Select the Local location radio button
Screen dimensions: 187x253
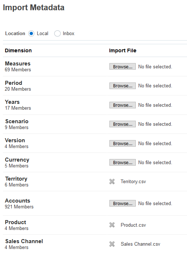click(31, 34)
